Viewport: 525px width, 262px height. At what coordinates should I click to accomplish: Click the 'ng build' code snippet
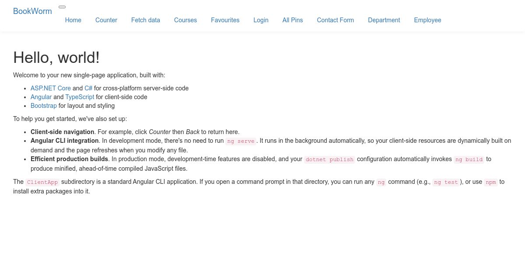click(469, 159)
